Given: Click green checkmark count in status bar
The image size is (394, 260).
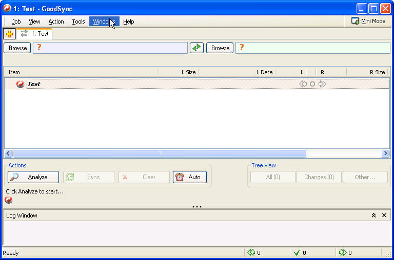Looking at the screenshot, I should coord(300,252).
